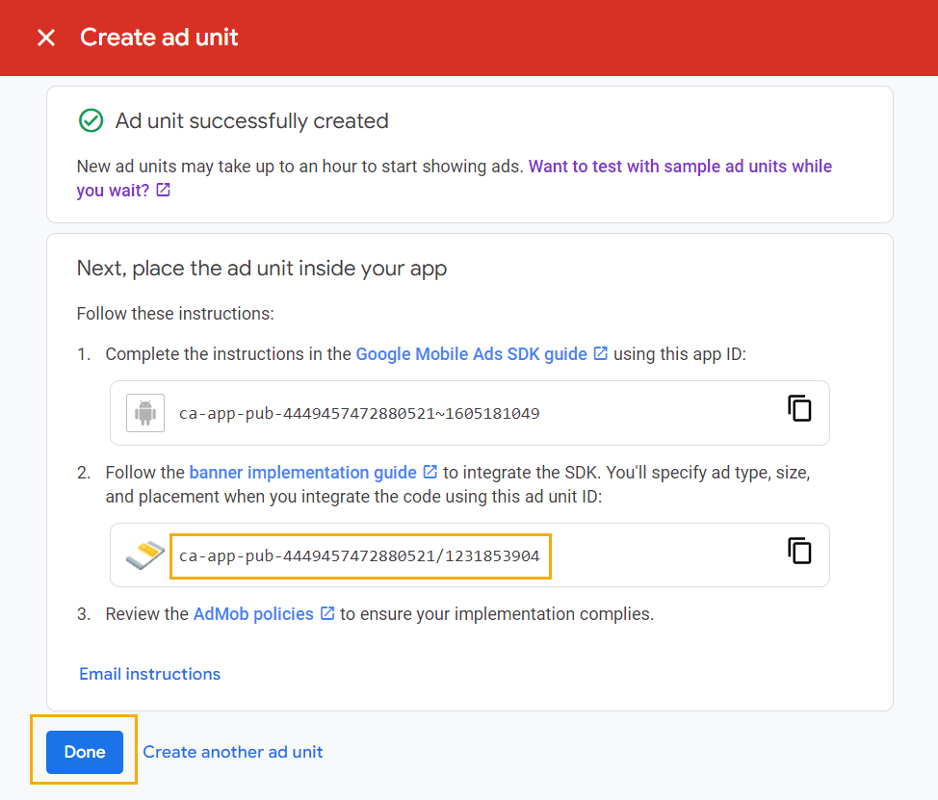This screenshot has height=800, width=938.
Task: Copy the app ID to clipboard
Action: tap(799, 408)
